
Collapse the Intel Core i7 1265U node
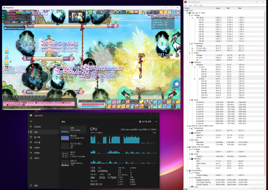click(187, 13)
